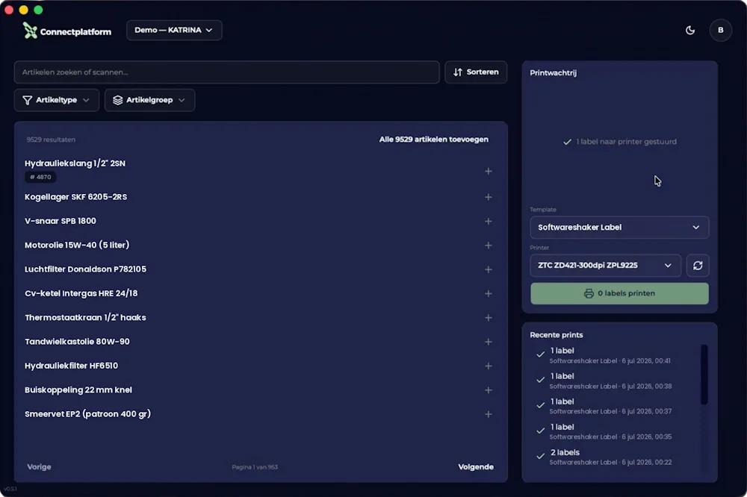Click the Connectplatform logo
This screenshot has width=747, height=497.
(66, 31)
